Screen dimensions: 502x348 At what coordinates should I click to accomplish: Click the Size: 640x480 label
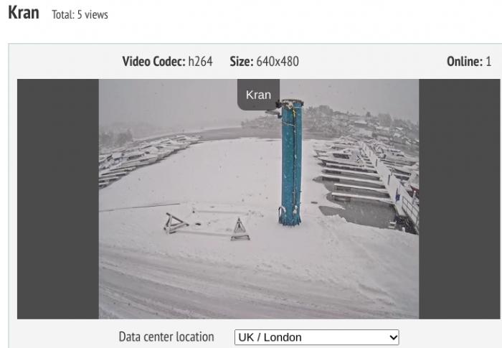(x=264, y=61)
